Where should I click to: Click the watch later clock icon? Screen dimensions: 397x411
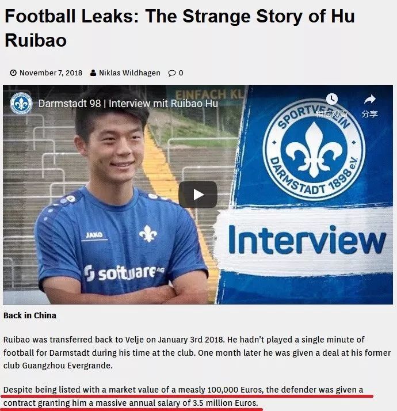331,99
